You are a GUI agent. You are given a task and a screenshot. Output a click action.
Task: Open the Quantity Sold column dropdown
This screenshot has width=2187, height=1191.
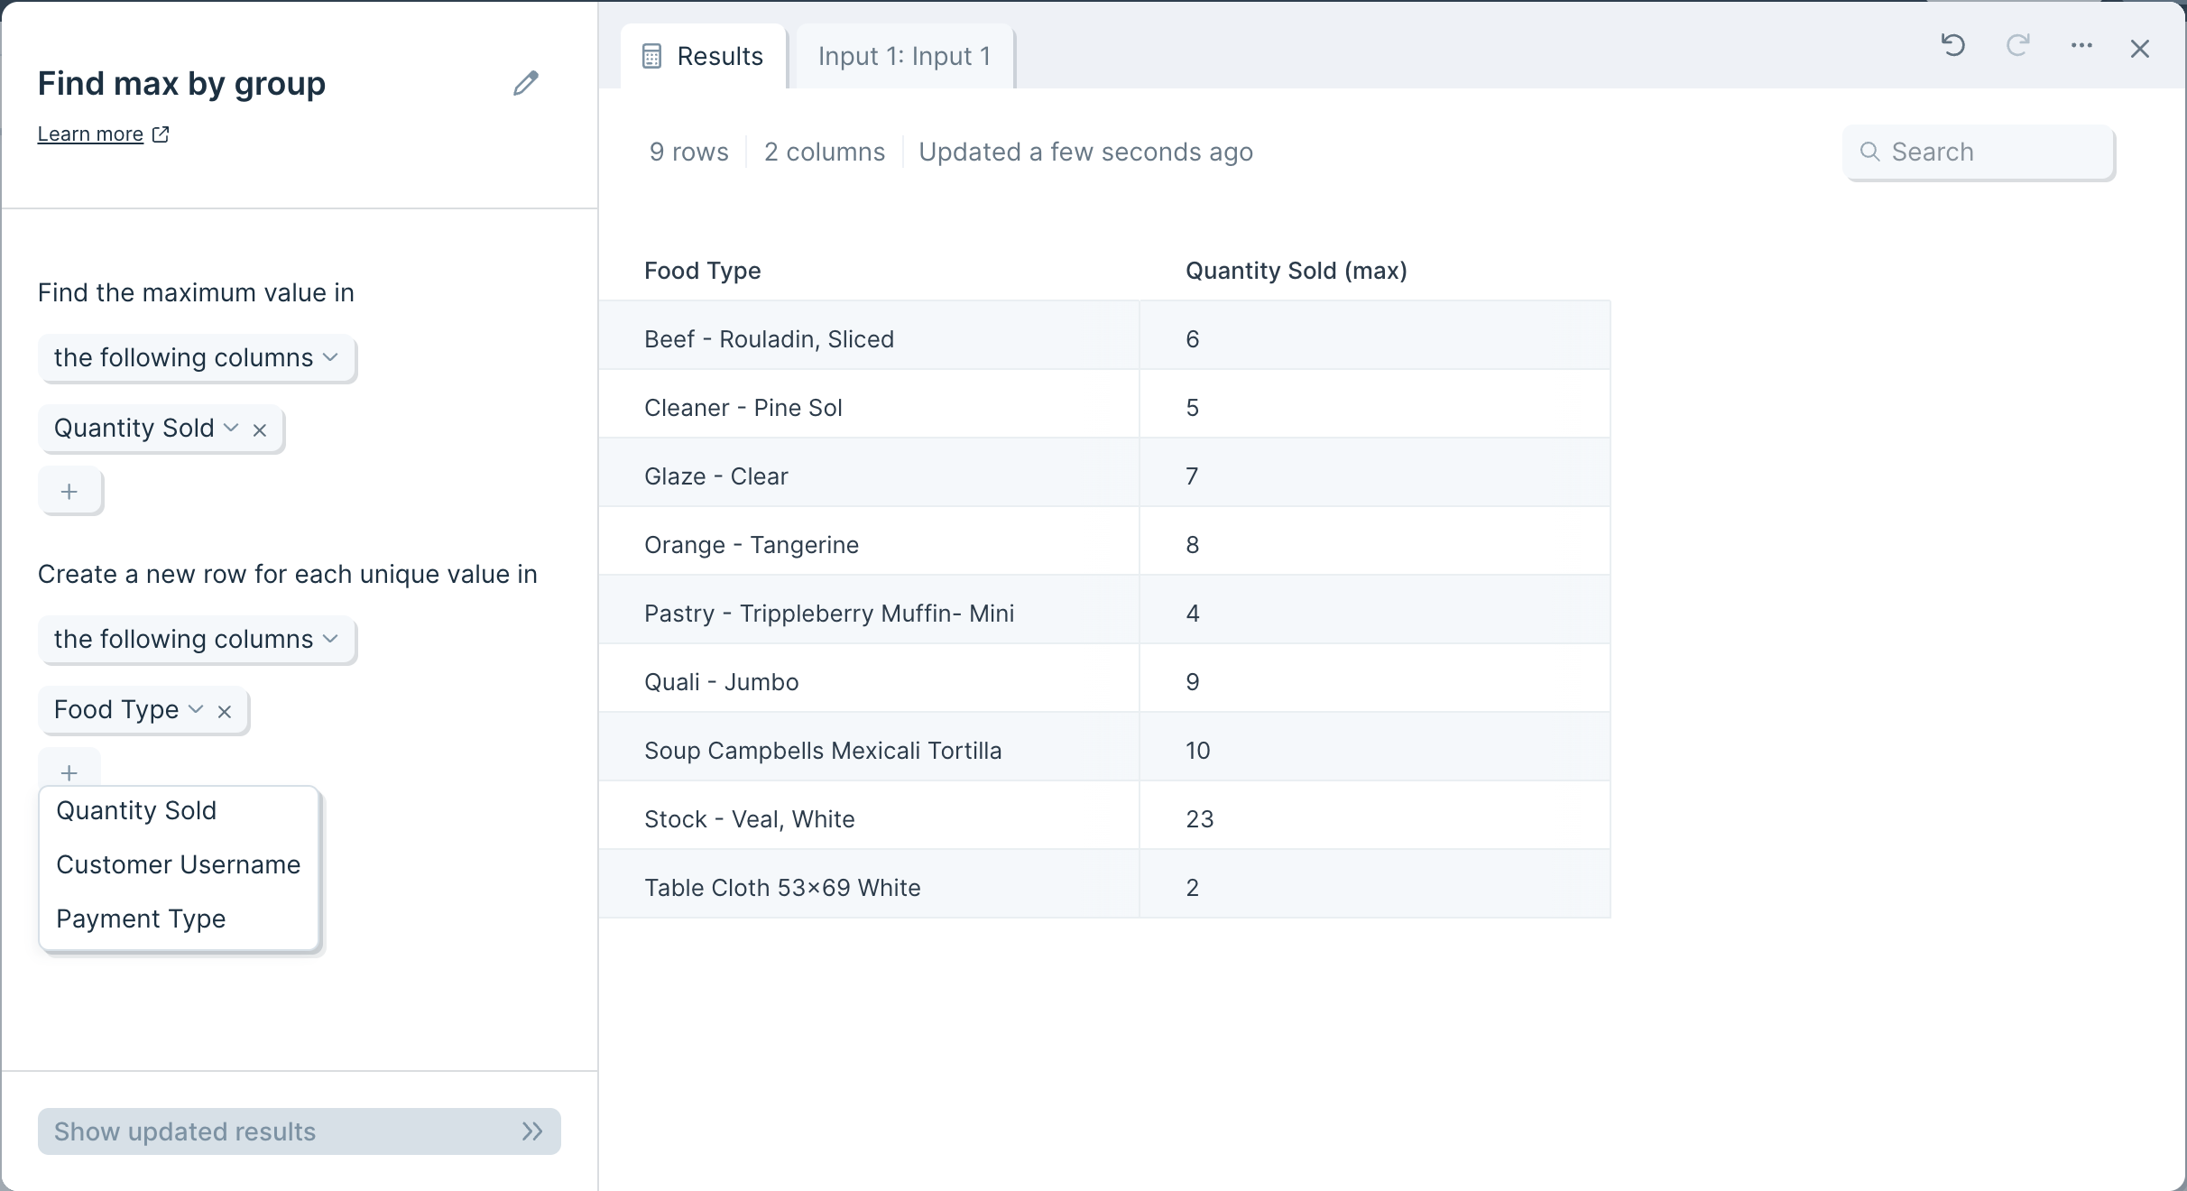pyautogui.click(x=145, y=429)
